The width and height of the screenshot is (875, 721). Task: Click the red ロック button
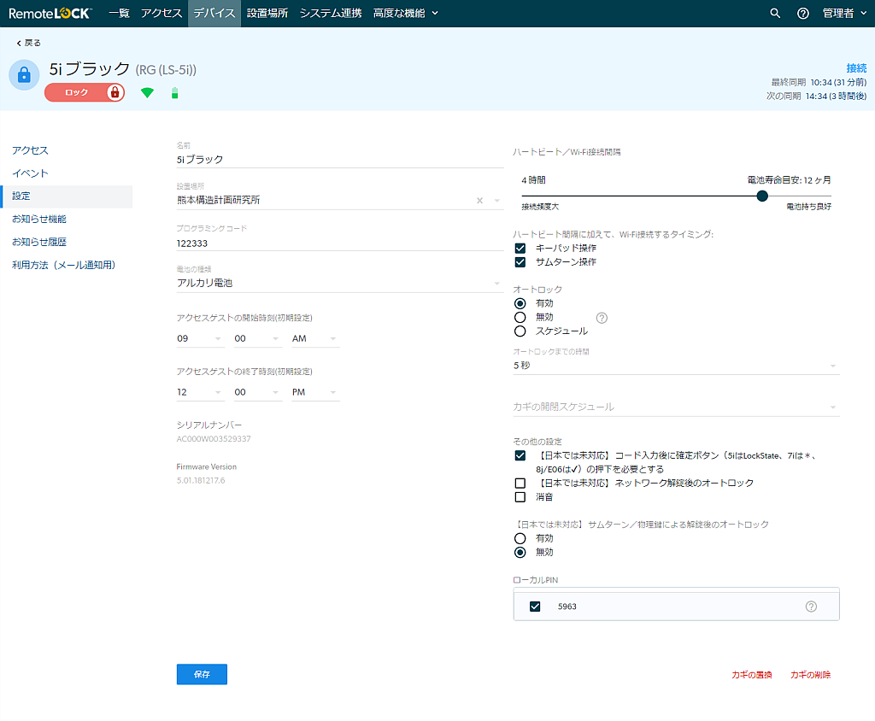[85, 92]
